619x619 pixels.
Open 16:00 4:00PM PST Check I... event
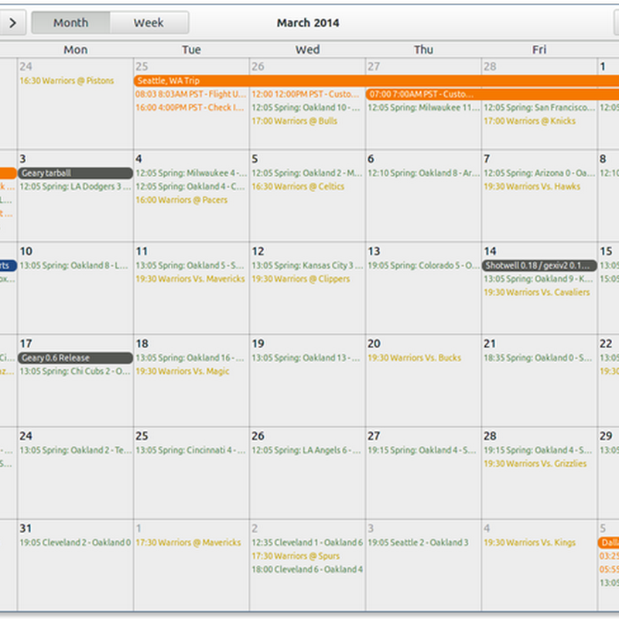coord(190,108)
